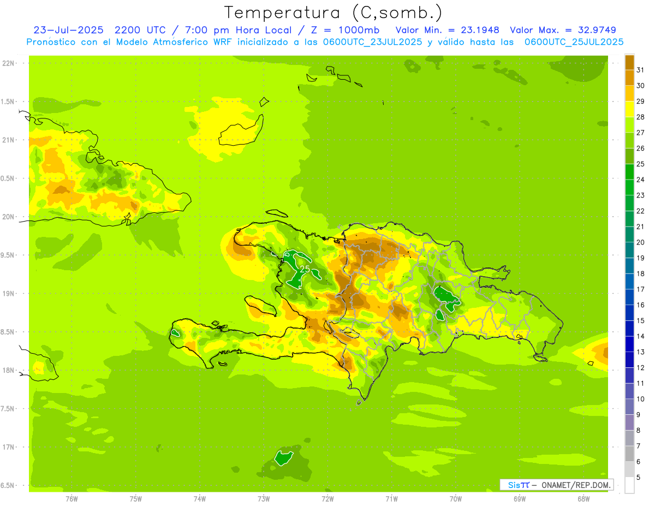Screen dimensions: 655x506
Task: Click the legend value '18'
Action: click(x=640, y=273)
